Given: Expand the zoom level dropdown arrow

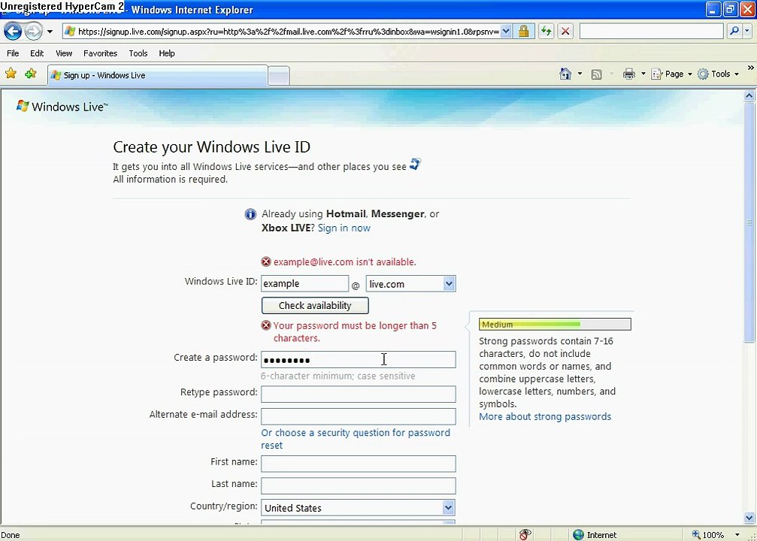Looking at the screenshot, I should pos(737,535).
